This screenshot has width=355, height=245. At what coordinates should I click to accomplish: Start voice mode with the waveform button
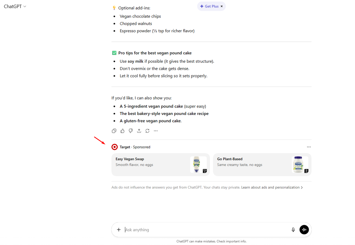[x=304, y=230]
